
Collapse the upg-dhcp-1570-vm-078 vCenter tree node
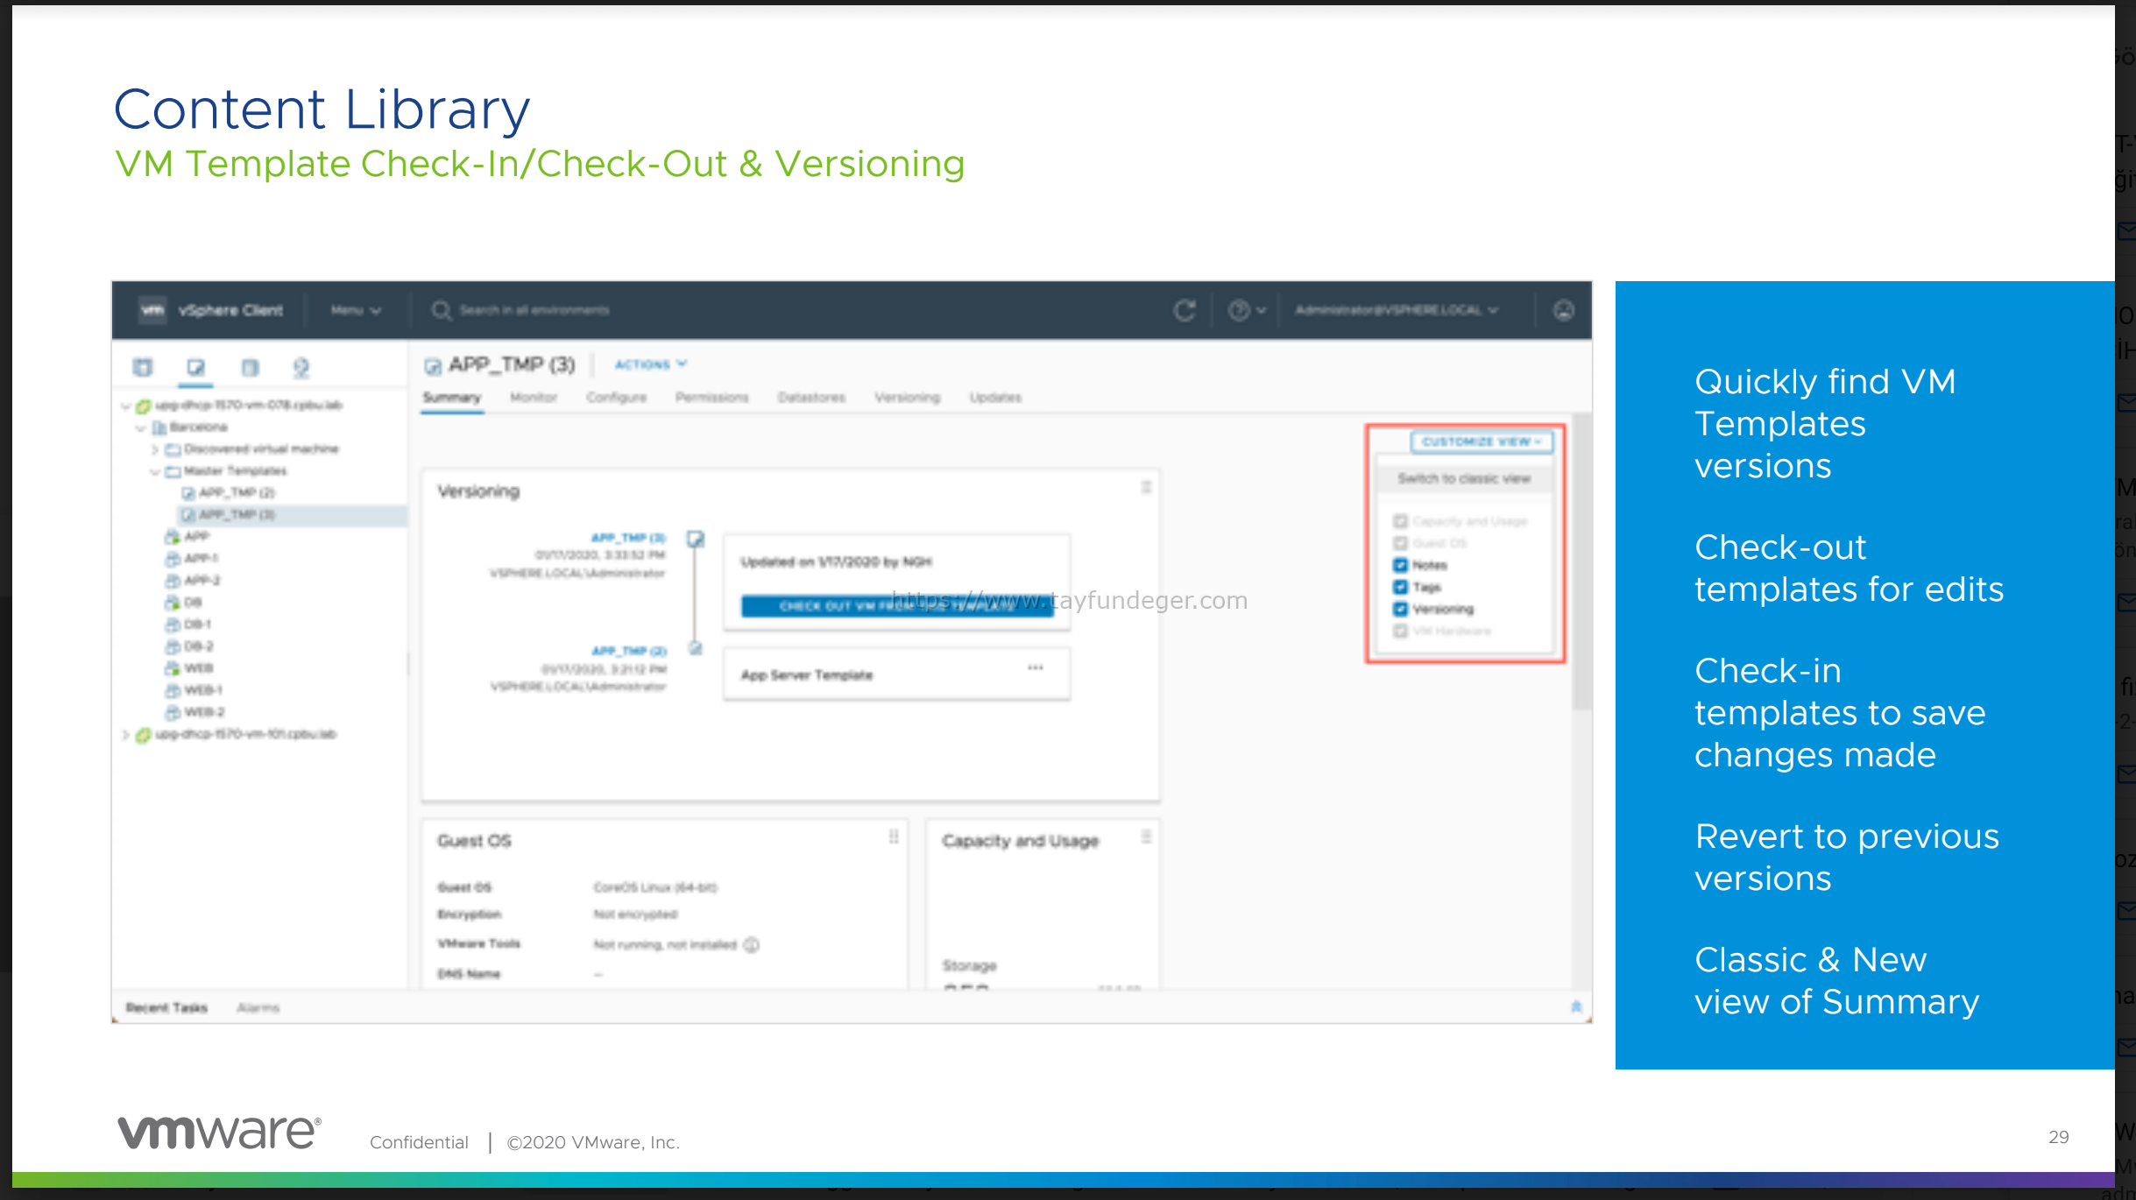125,406
